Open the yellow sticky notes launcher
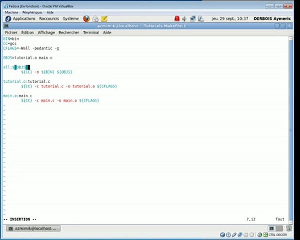 [x=104, y=19]
